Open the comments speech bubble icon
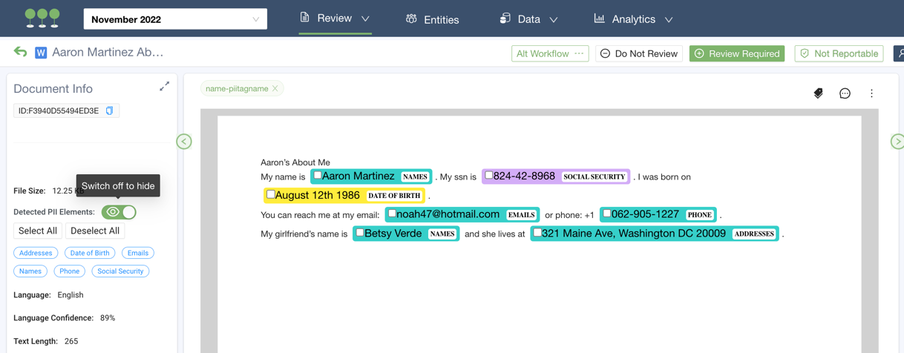This screenshot has height=353, width=904. pos(845,93)
